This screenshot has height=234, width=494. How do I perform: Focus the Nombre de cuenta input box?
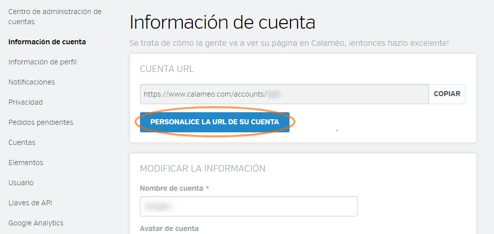(x=249, y=206)
